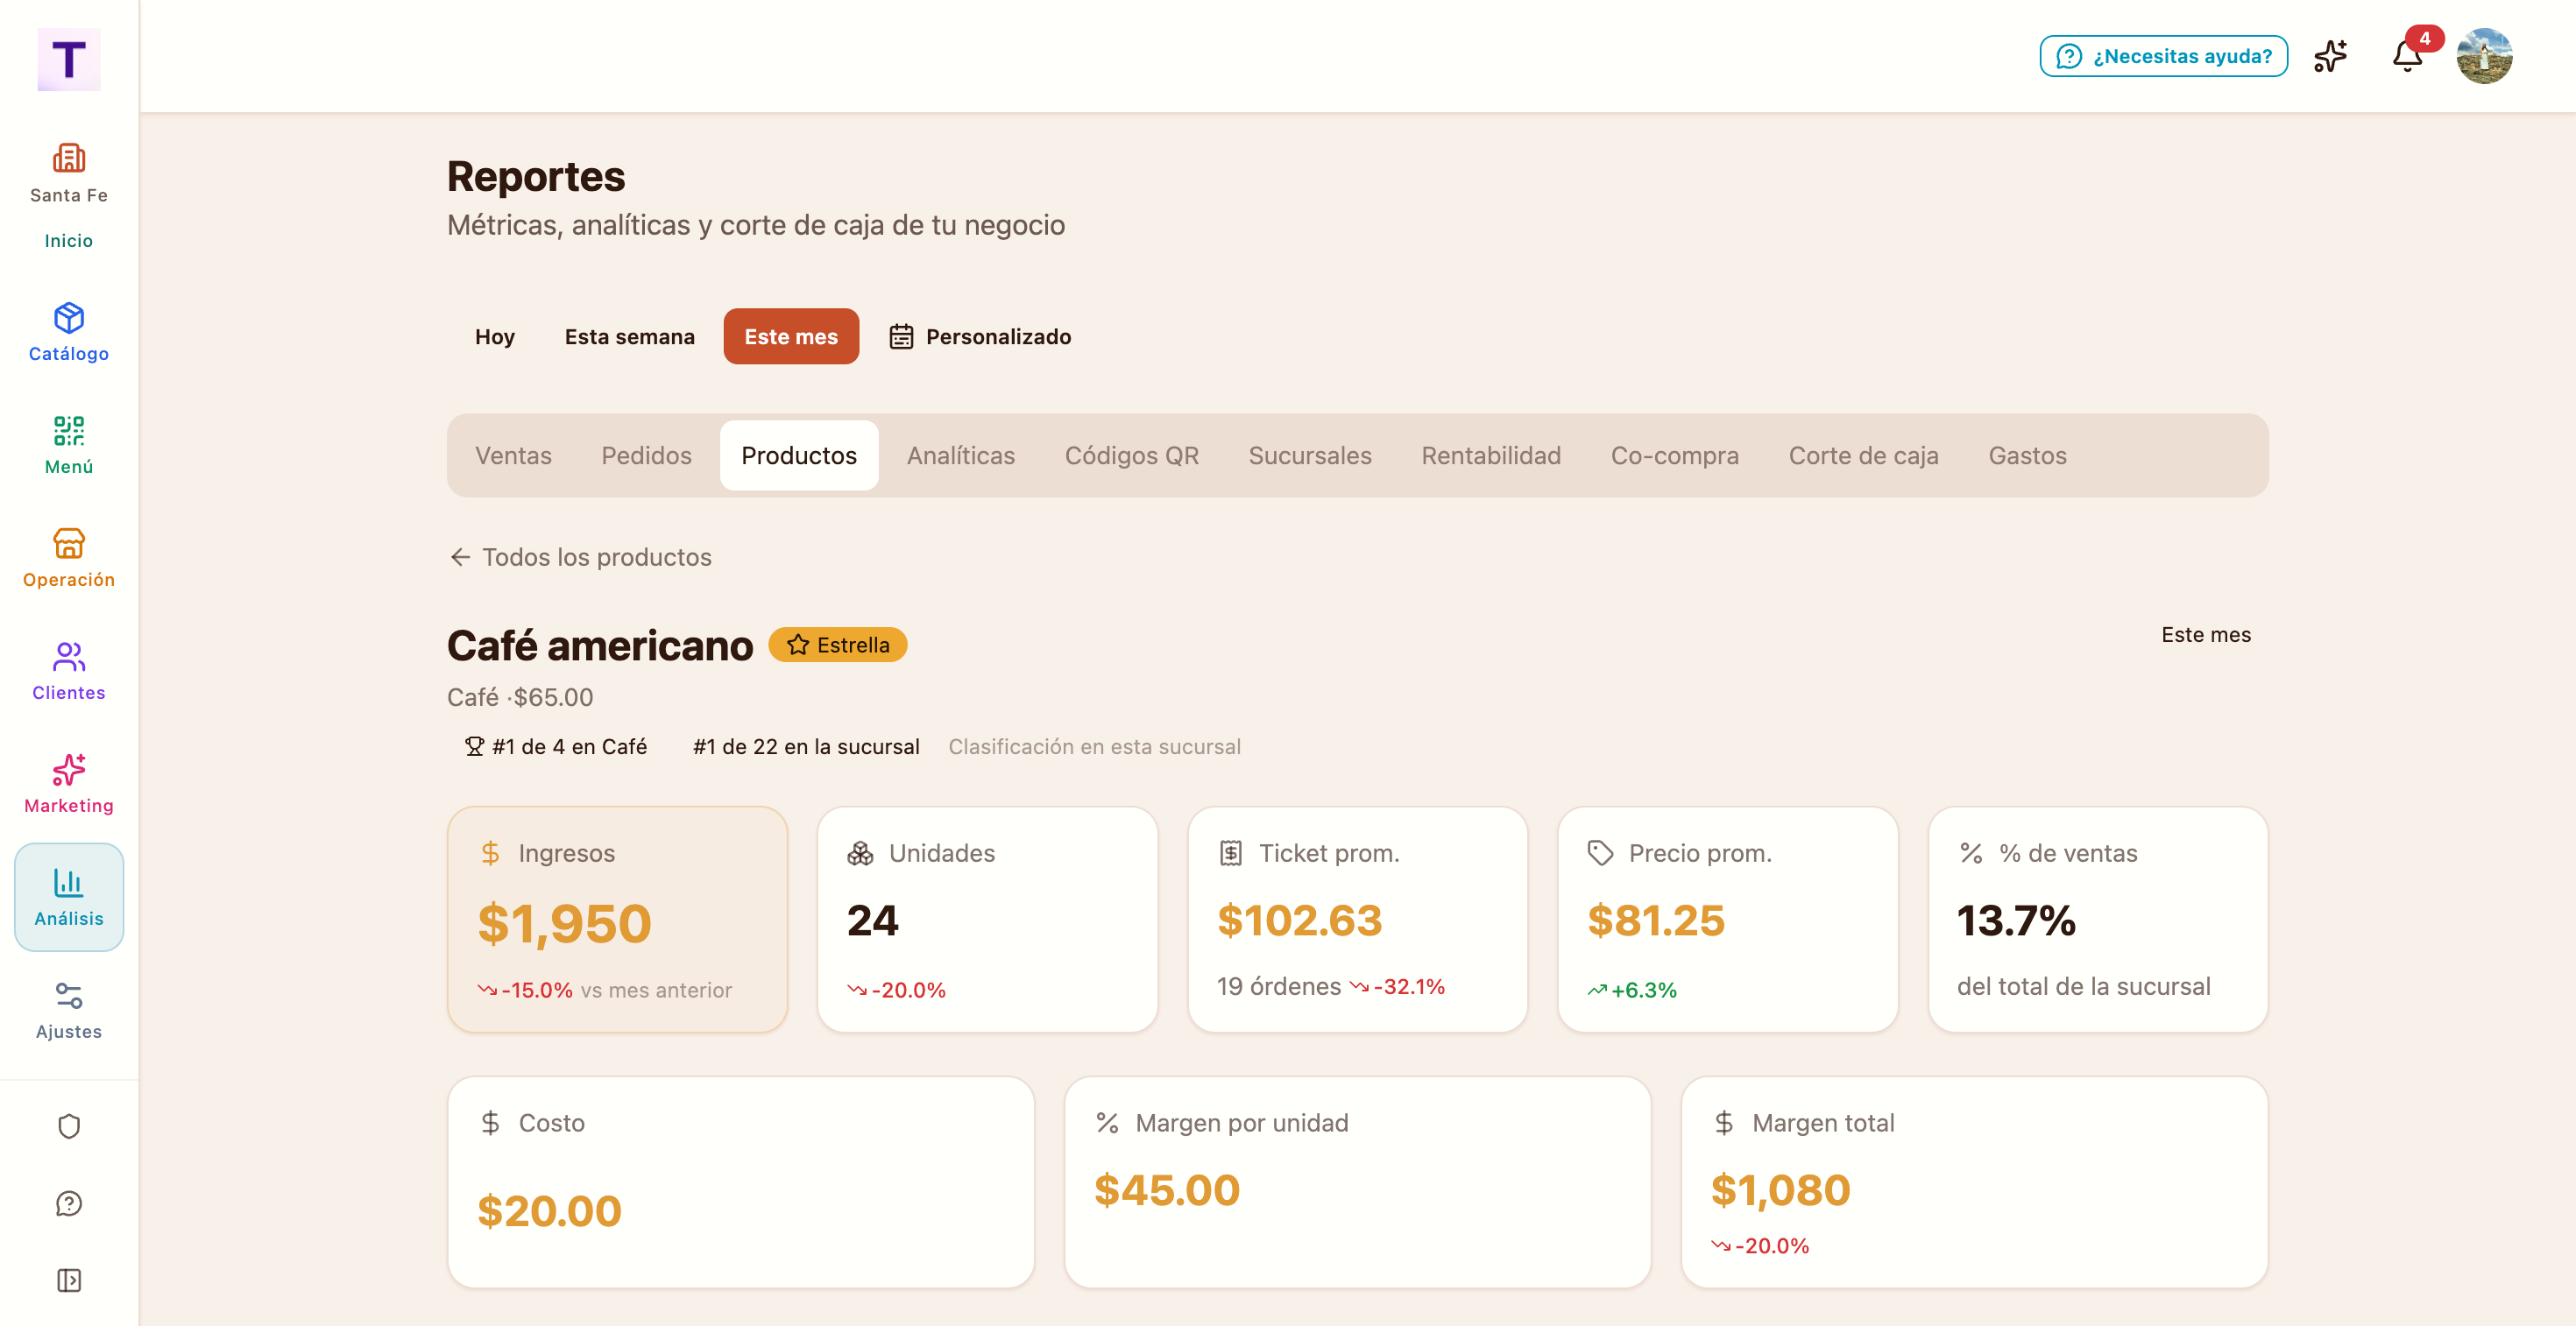
Task: Open the Catálogo section
Action: click(x=68, y=333)
